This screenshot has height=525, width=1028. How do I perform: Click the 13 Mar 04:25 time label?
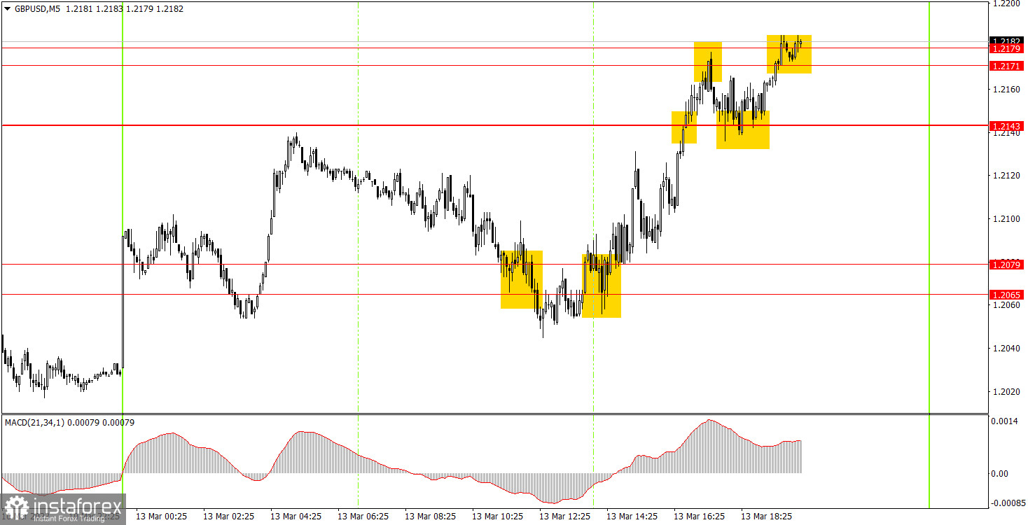tap(296, 517)
